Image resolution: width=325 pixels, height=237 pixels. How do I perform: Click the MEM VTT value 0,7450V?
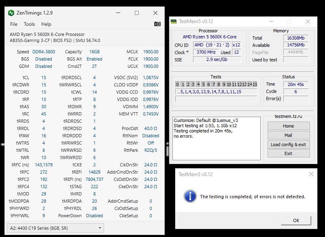coord(151,114)
